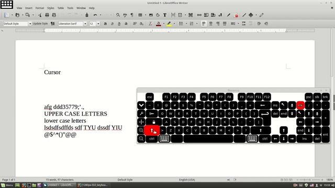
Task: Open the Help menu
Action: coord(92,8)
